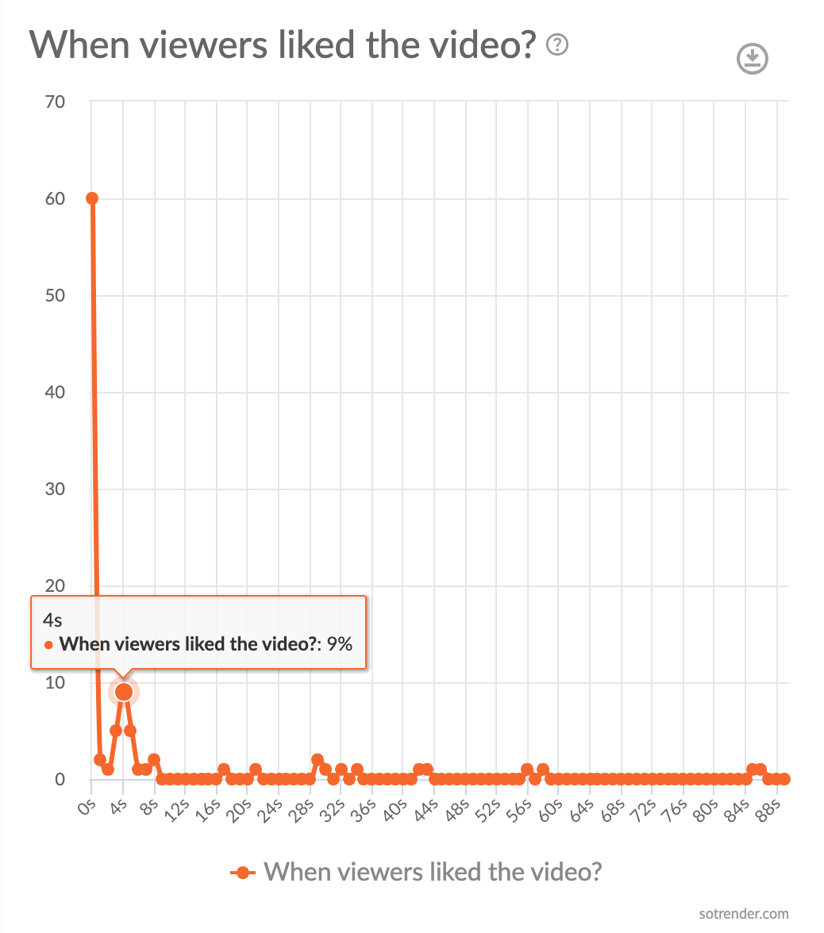The width and height of the screenshot is (824, 933).
Task: Toggle the tooltip showing 9% value
Action: point(198,632)
